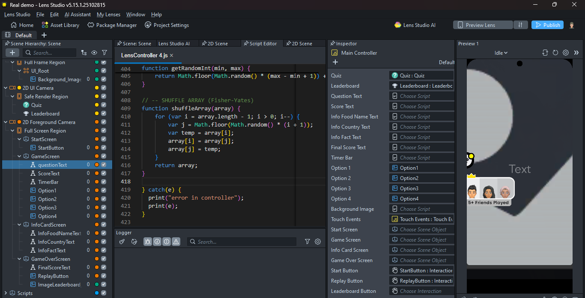585x298 pixels.
Task: Toggle the debug (bug) log filter in Logger
Action: click(x=147, y=242)
